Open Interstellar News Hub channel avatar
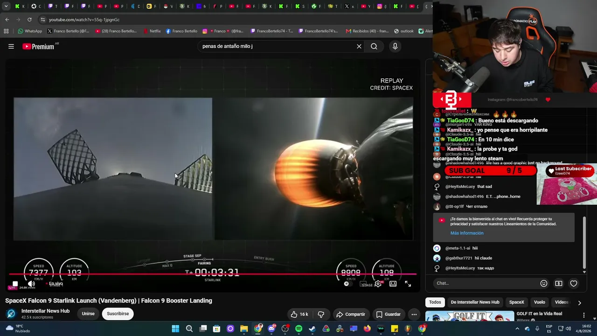 coord(11,314)
